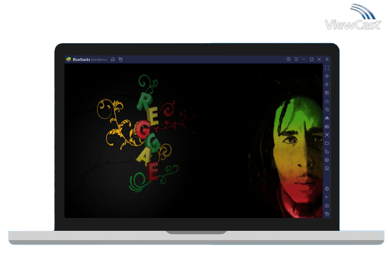Viewport: 389px width, 267px height.
Task: Decrease volume using lower speaker sidebar icon
Action: coord(327,84)
